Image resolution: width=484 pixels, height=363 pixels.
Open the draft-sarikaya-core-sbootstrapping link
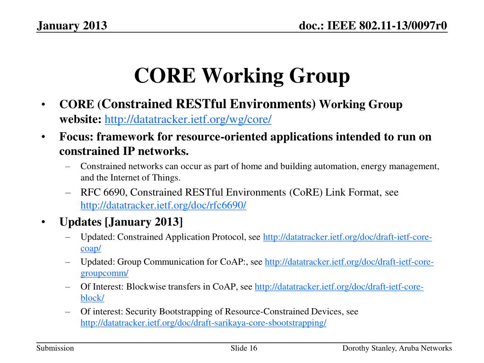coord(203,323)
